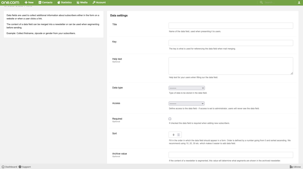Click 'Type of data to be stored' hint
This screenshot has height=169, width=303.
[x=188, y=93]
